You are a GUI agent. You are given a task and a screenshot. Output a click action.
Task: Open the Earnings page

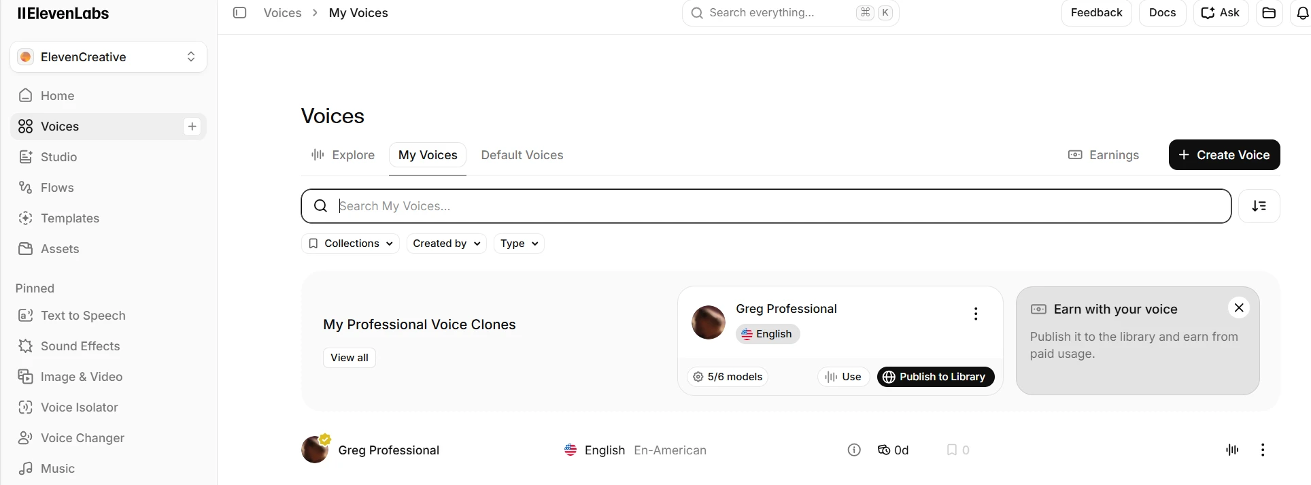coord(1104,155)
